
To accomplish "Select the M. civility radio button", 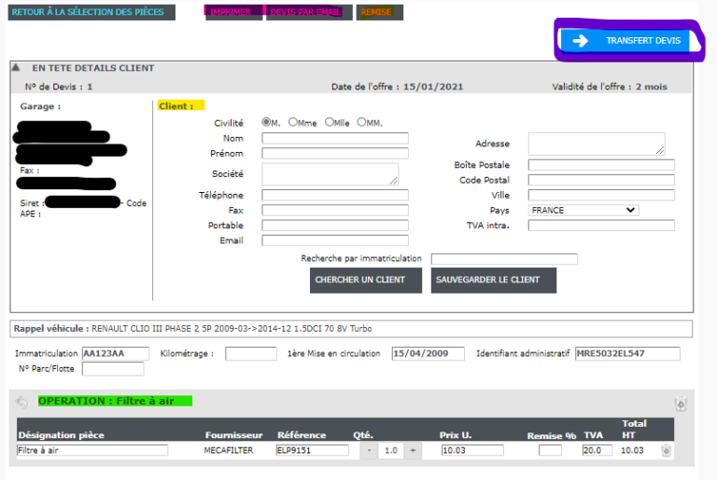I will point(267,122).
